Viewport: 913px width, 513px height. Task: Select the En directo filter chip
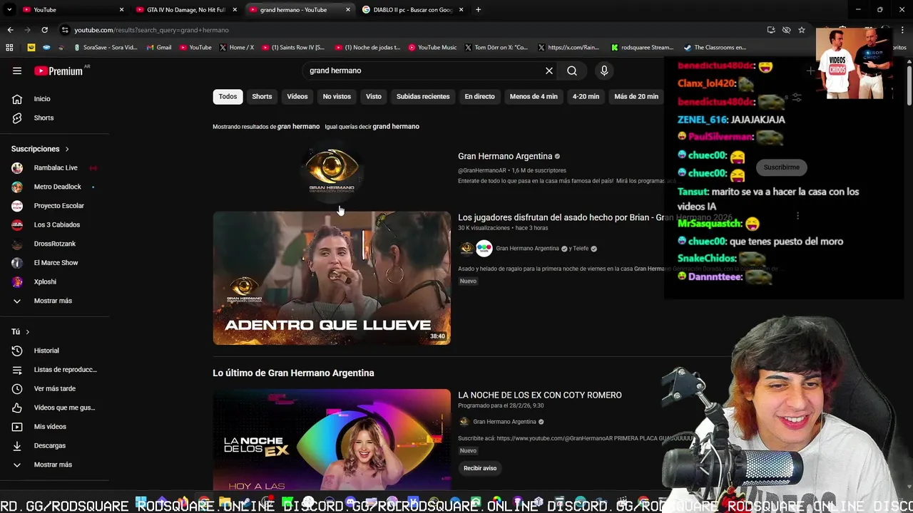coord(479,96)
